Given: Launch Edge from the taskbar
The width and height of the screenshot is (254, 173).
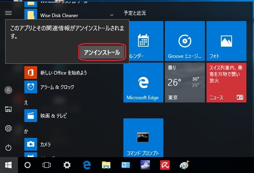Looking at the screenshot, I should click(x=87, y=165).
